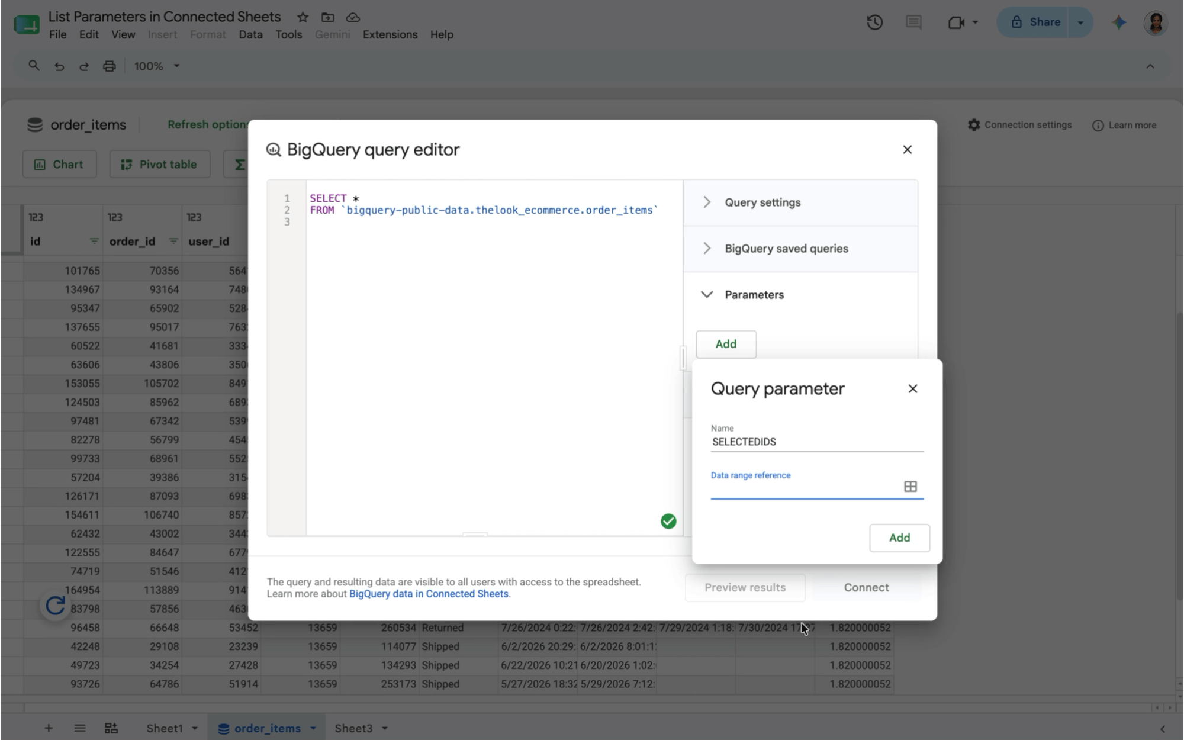Click Add under Parameters section
The image size is (1184, 740).
pos(726,344)
